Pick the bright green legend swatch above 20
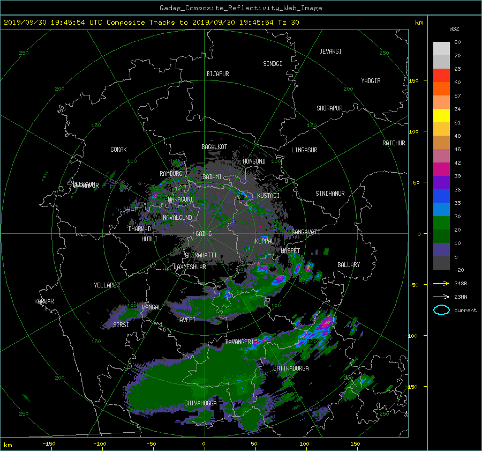 pyautogui.click(x=441, y=223)
